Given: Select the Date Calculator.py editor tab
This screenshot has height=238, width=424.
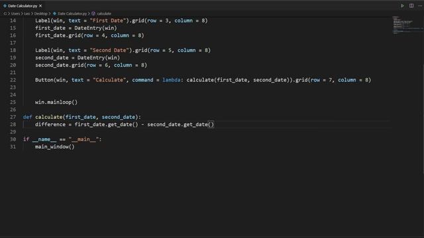Looking at the screenshot, I should [23, 6].
